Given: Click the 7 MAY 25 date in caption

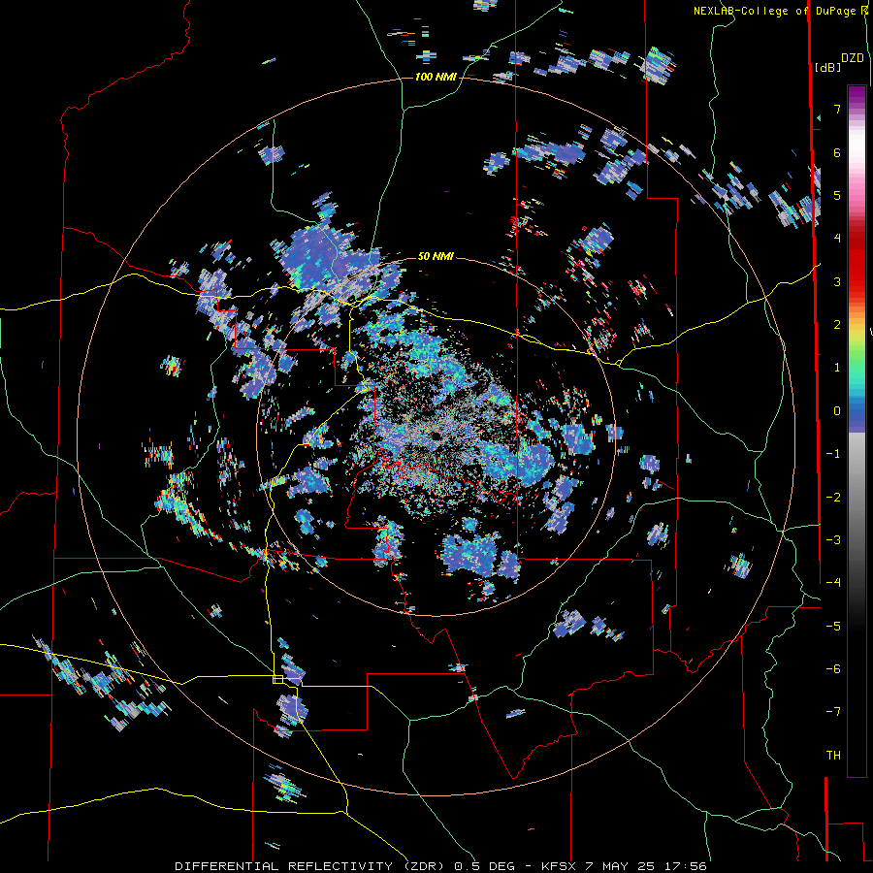Looking at the screenshot, I should point(620,866).
